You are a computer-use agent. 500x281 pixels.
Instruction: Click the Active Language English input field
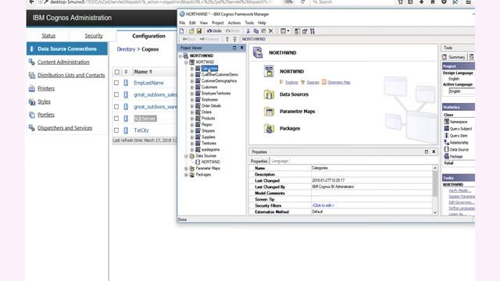pyautogui.click(x=462, y=91)
